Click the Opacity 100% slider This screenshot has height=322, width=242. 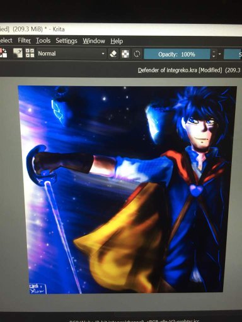[177, 54]
